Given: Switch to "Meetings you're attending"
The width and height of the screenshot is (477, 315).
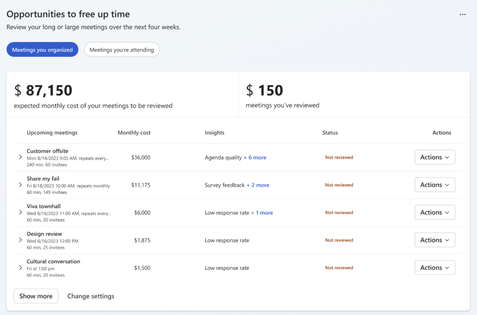Looking at the screenshot, I should (x=121, y=49).
